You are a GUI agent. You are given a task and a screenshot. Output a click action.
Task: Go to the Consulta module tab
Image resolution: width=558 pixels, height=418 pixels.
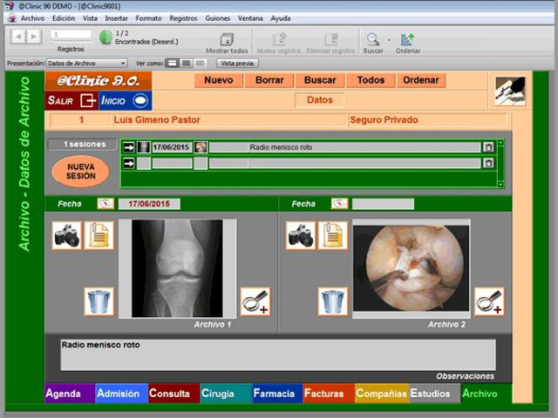pyautogui.click(x=174, y=393)
